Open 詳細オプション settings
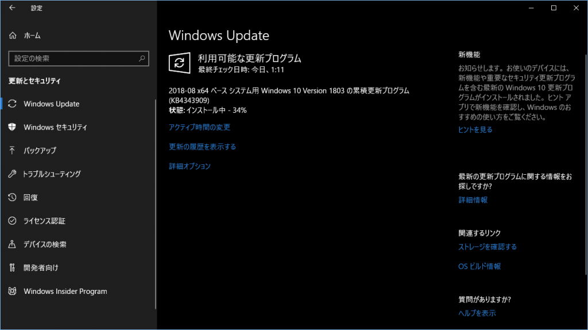Image resolution: width=588 pixels, height=330 pixels. [189, 166]
